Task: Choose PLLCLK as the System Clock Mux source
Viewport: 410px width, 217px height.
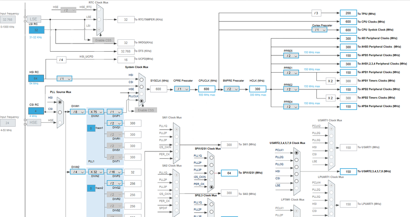Action: pos(142,100)
